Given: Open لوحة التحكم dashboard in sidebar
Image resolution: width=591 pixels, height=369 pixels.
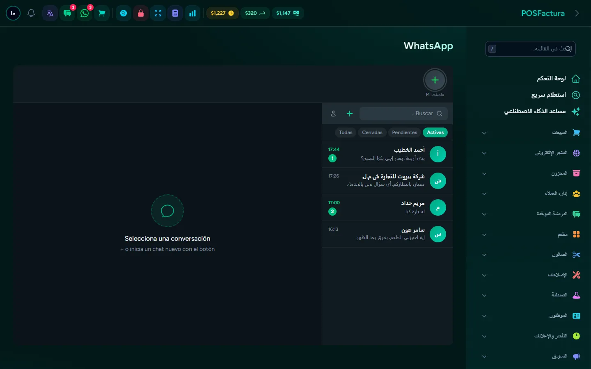Looking at the screenshot, I should pyautogui.click(x=558, y=78).
